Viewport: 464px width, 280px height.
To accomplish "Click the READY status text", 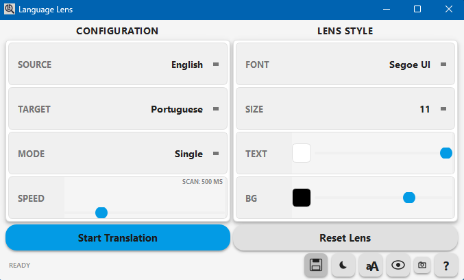I will (x=19, y=265).
